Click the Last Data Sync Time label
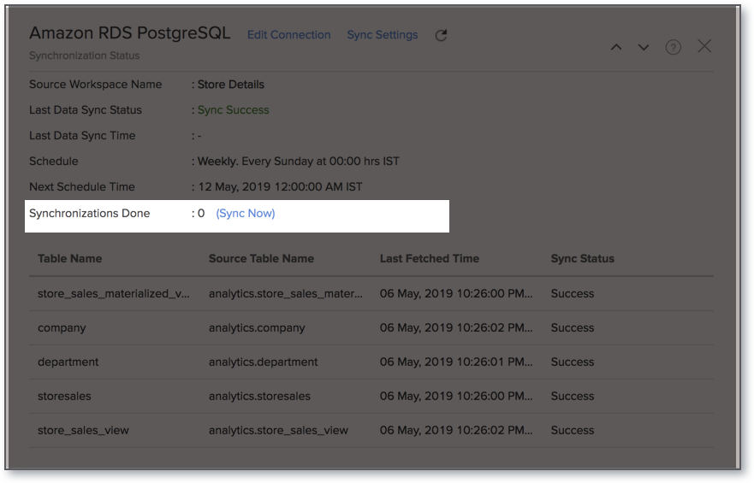Screen dimensions: 754x483 point(82,136)
